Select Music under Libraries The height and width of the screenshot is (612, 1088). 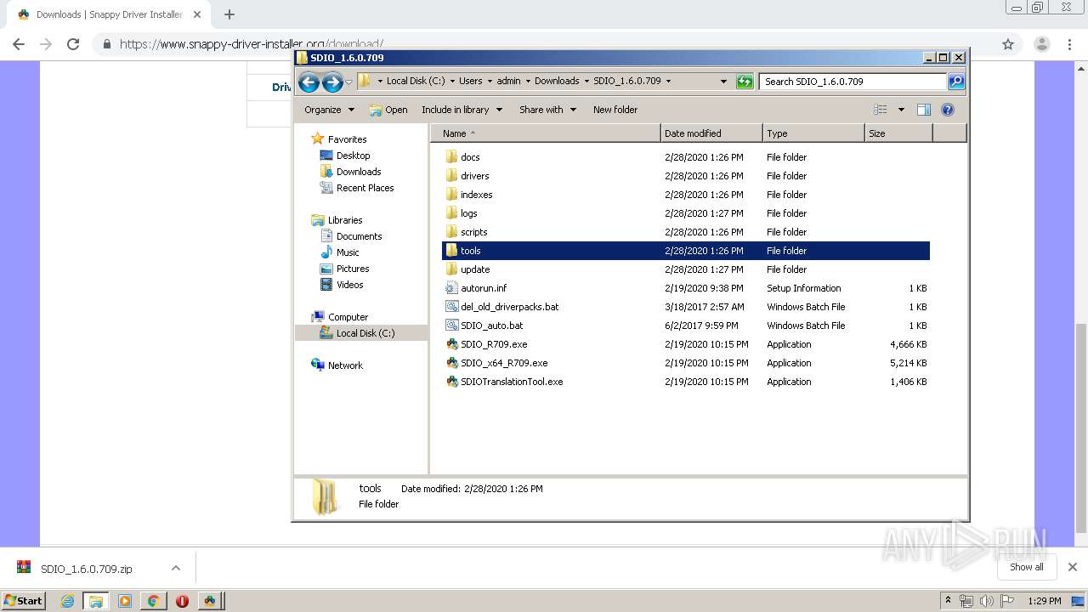(348, 252)
